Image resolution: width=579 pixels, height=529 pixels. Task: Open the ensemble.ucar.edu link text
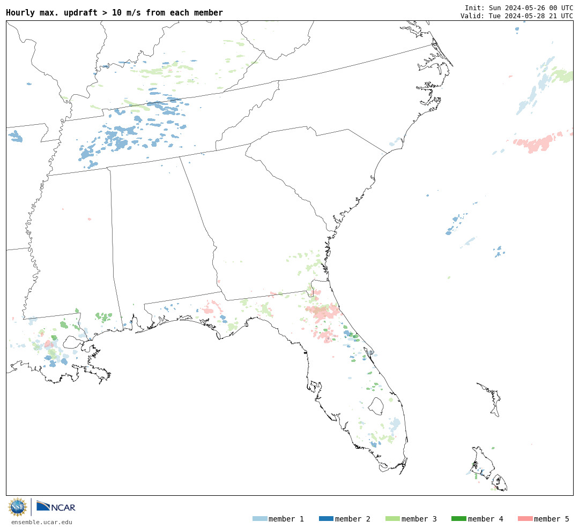[42, 522]
